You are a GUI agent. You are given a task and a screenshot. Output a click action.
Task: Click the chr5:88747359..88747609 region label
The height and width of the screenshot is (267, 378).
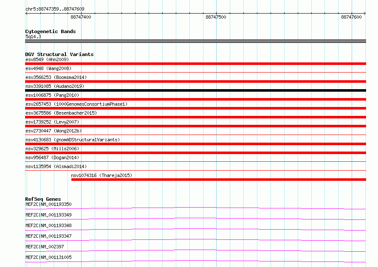55,9
